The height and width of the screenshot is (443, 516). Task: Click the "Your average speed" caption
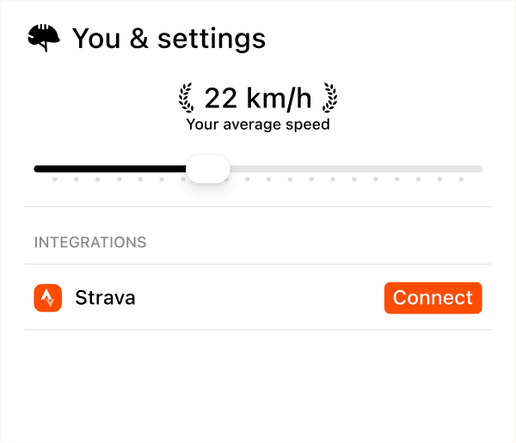tap(258, 124)
